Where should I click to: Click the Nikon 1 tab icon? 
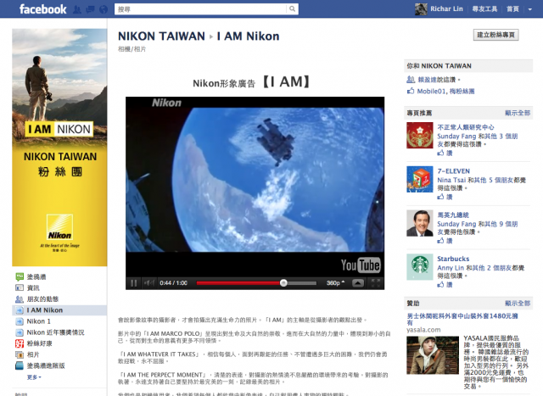click(x=20, y=321)
